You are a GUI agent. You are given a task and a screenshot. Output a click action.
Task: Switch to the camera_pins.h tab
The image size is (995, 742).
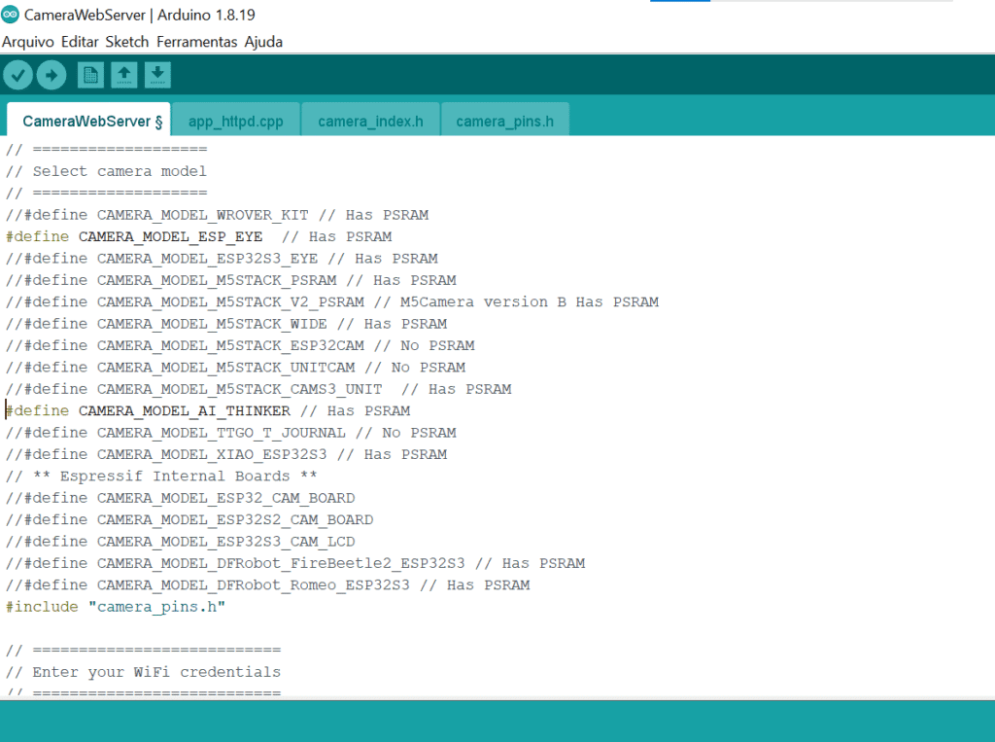tap(504, 122)
